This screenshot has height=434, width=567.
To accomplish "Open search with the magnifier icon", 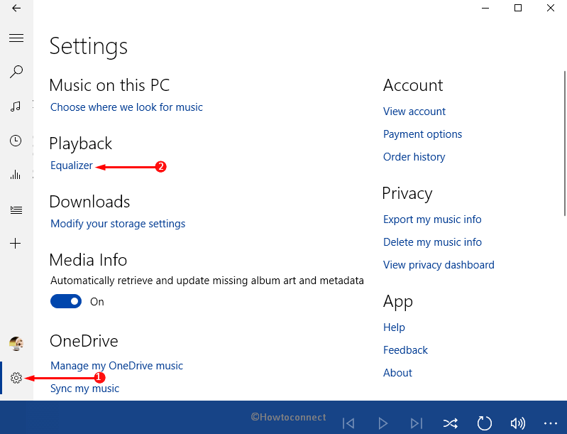I will [16, 72].
